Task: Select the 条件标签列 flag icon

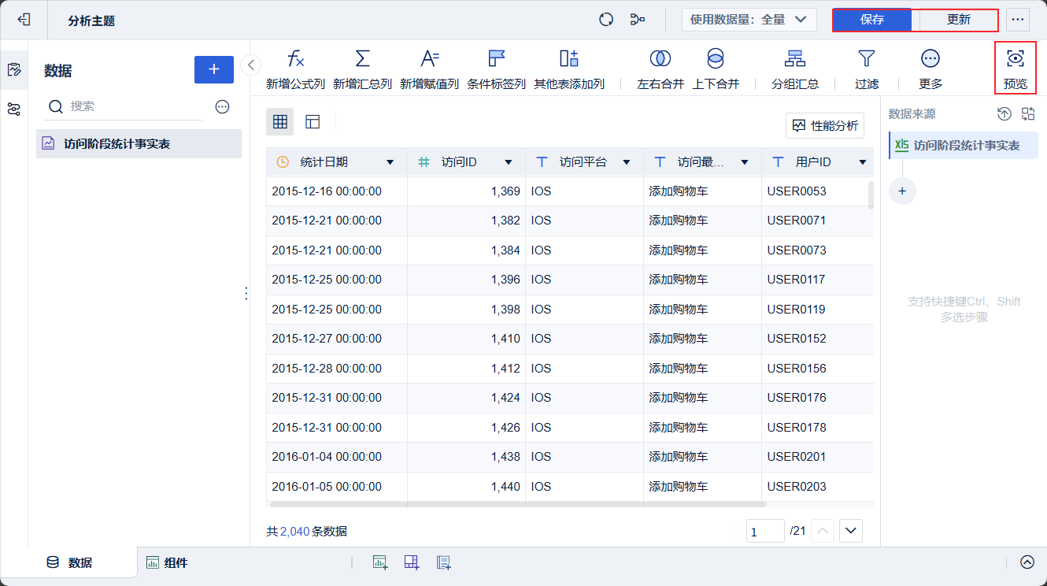Action: tap(496, 59)
